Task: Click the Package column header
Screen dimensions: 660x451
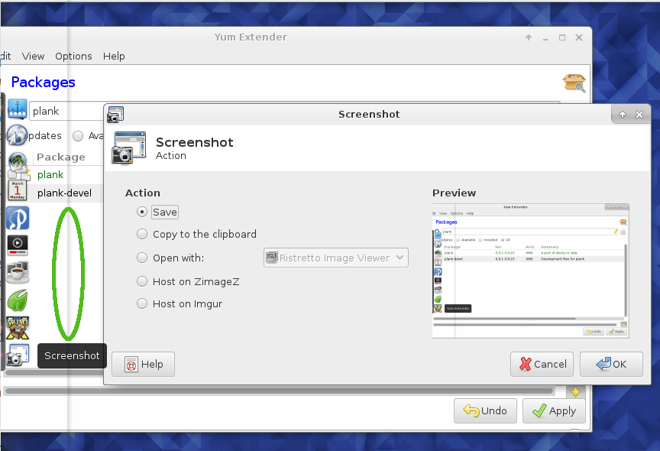Action: (x=61, y=157)
